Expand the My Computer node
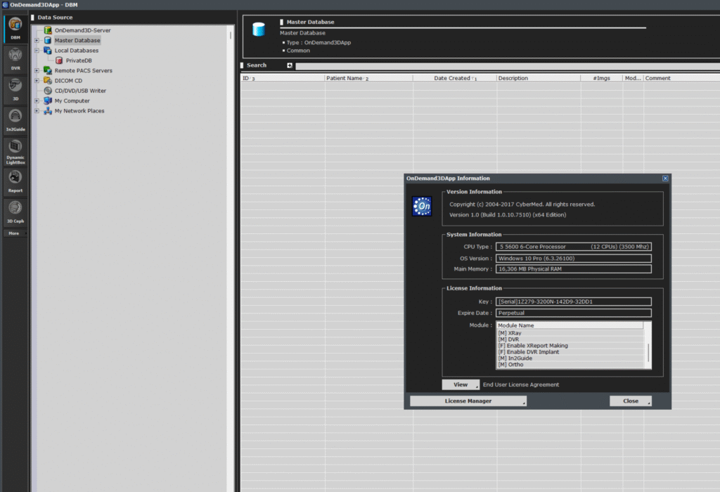Image resolution: width=720 pixels, height=492 pixels. [x=37, y=101]
